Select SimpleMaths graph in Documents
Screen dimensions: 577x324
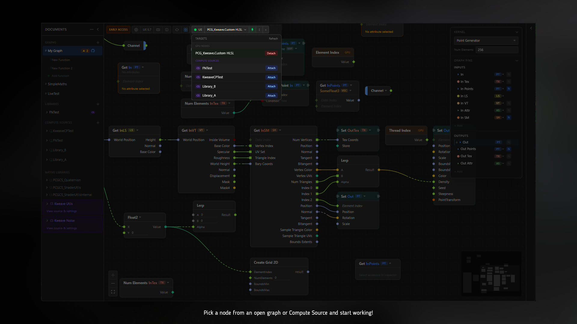coord(57,84)
